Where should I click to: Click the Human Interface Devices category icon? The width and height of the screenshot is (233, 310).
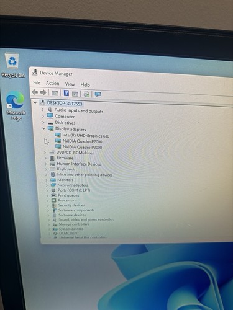pos(52,164)
